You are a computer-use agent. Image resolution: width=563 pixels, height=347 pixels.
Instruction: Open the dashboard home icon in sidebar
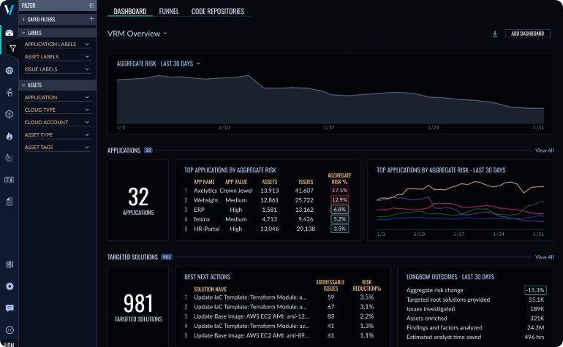coord(10,33)
